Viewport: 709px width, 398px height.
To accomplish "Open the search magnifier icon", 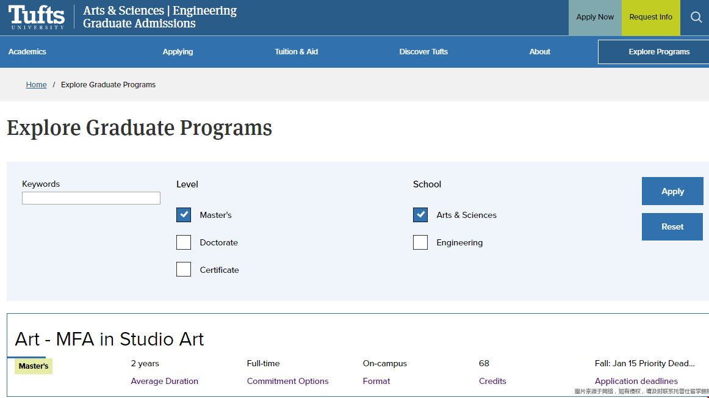I will [x=696, y=17].
